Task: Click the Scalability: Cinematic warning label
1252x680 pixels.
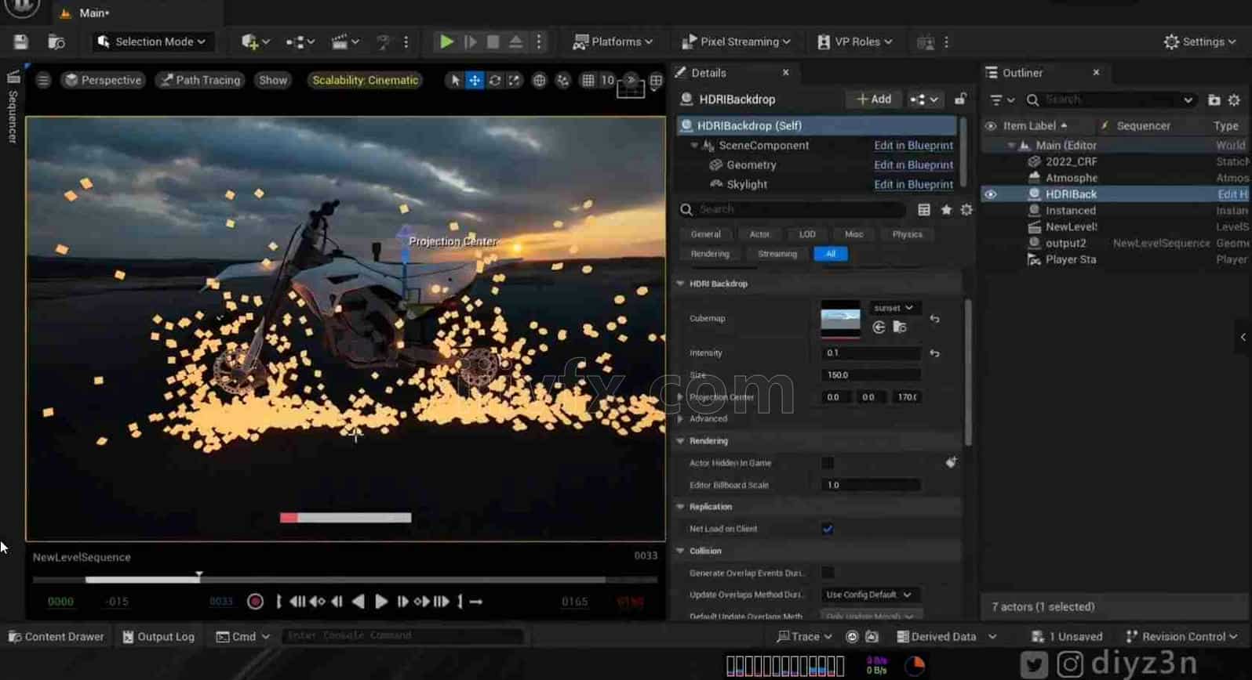Action: (365, 80)
